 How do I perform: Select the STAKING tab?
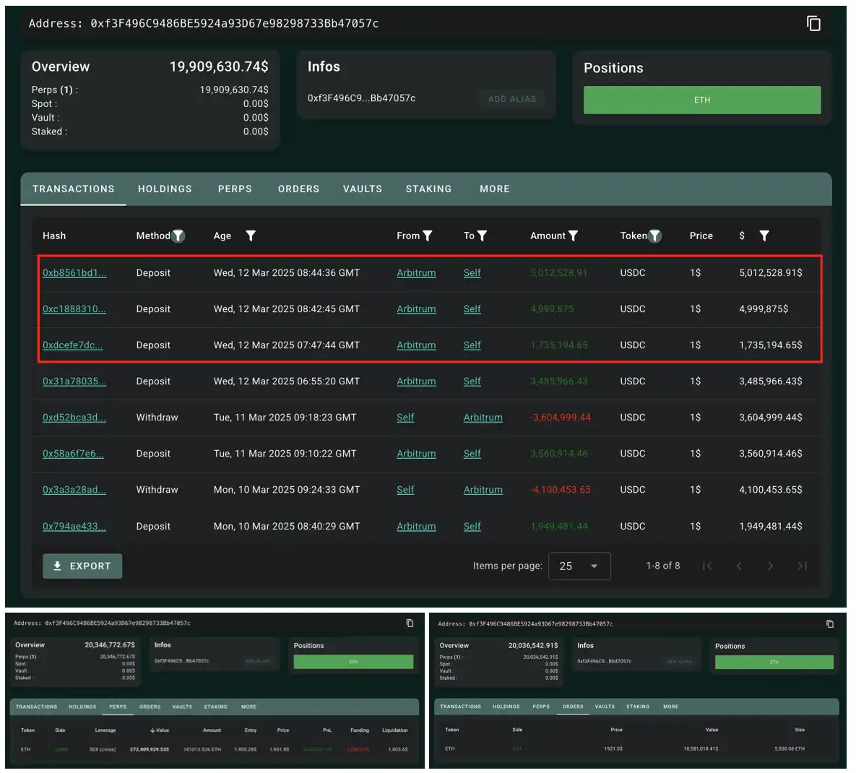tap(428, 189)
